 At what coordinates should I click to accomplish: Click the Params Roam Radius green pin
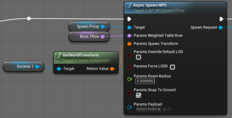point(129,79)
